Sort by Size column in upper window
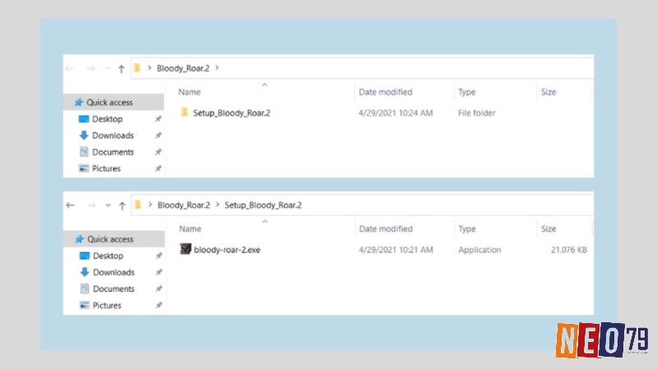This screenshot has width=657, height=369. point(548,92)
